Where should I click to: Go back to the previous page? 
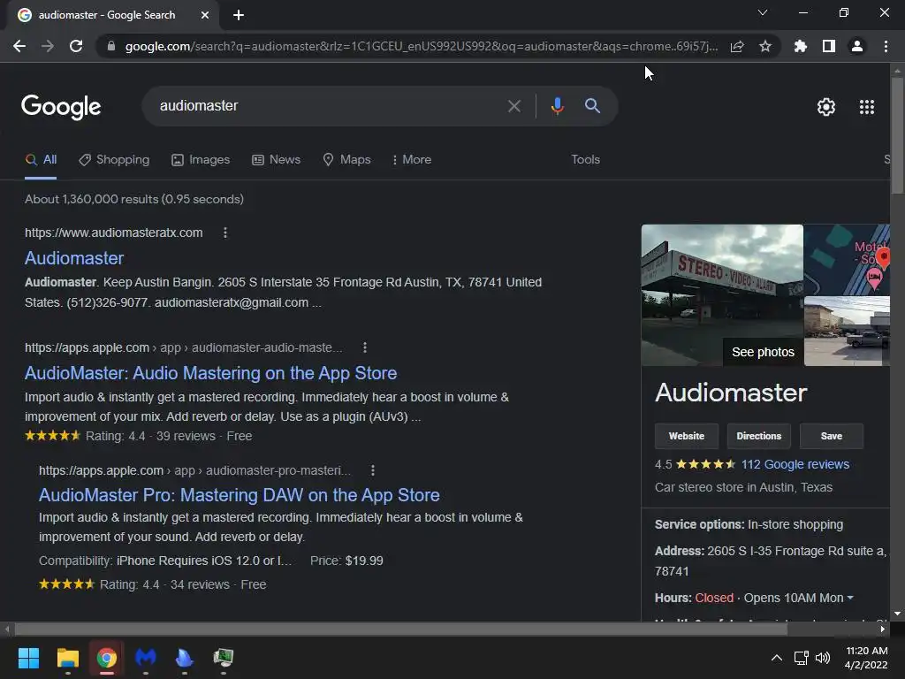(x=19, y=46)
